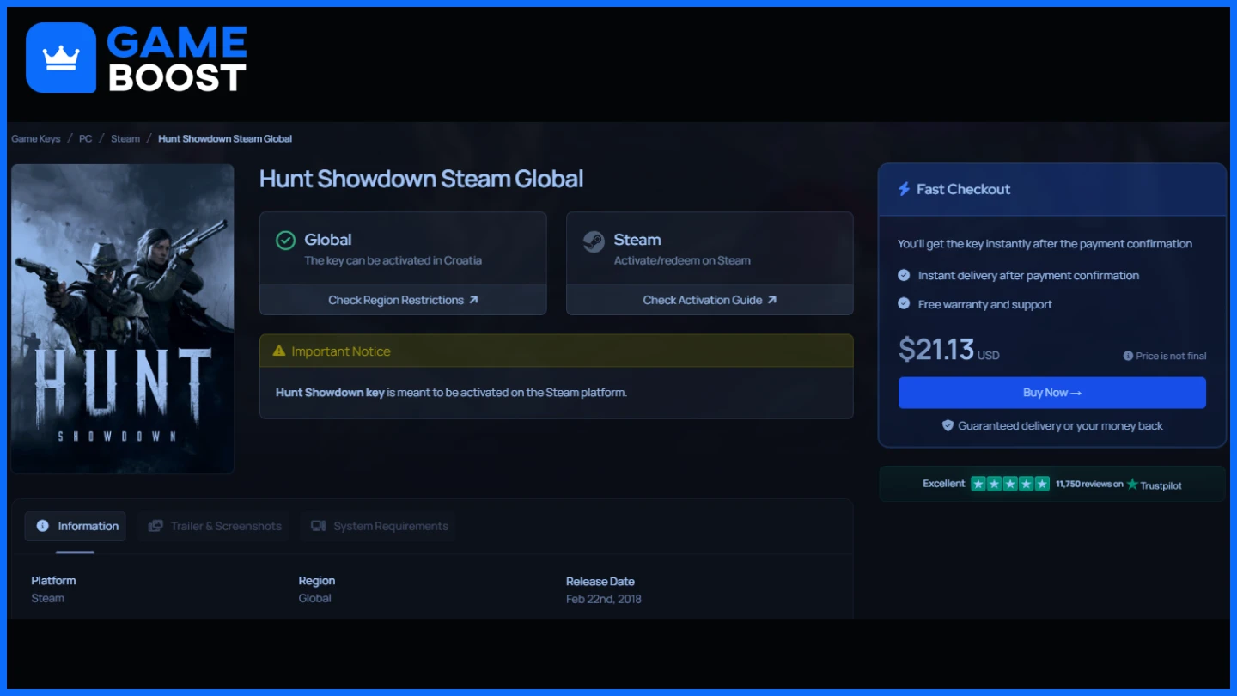Viewport: 1237px width, 696px height.
Task: Click the Important Notice warning triangle icon
Action: (278, 351)
